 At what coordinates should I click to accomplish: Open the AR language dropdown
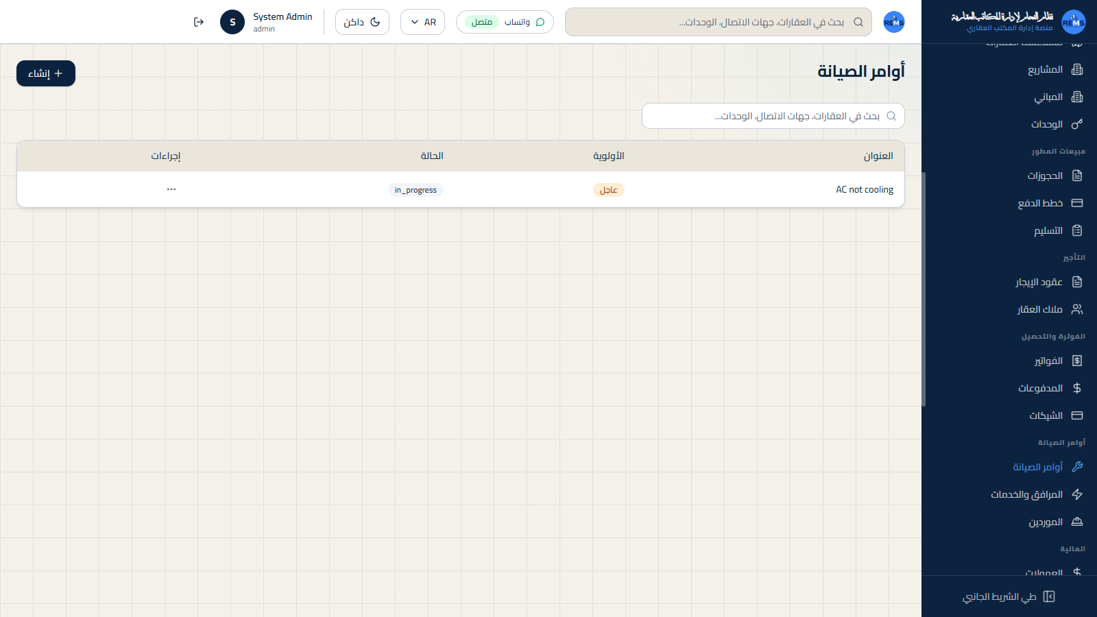click(422, 22)
